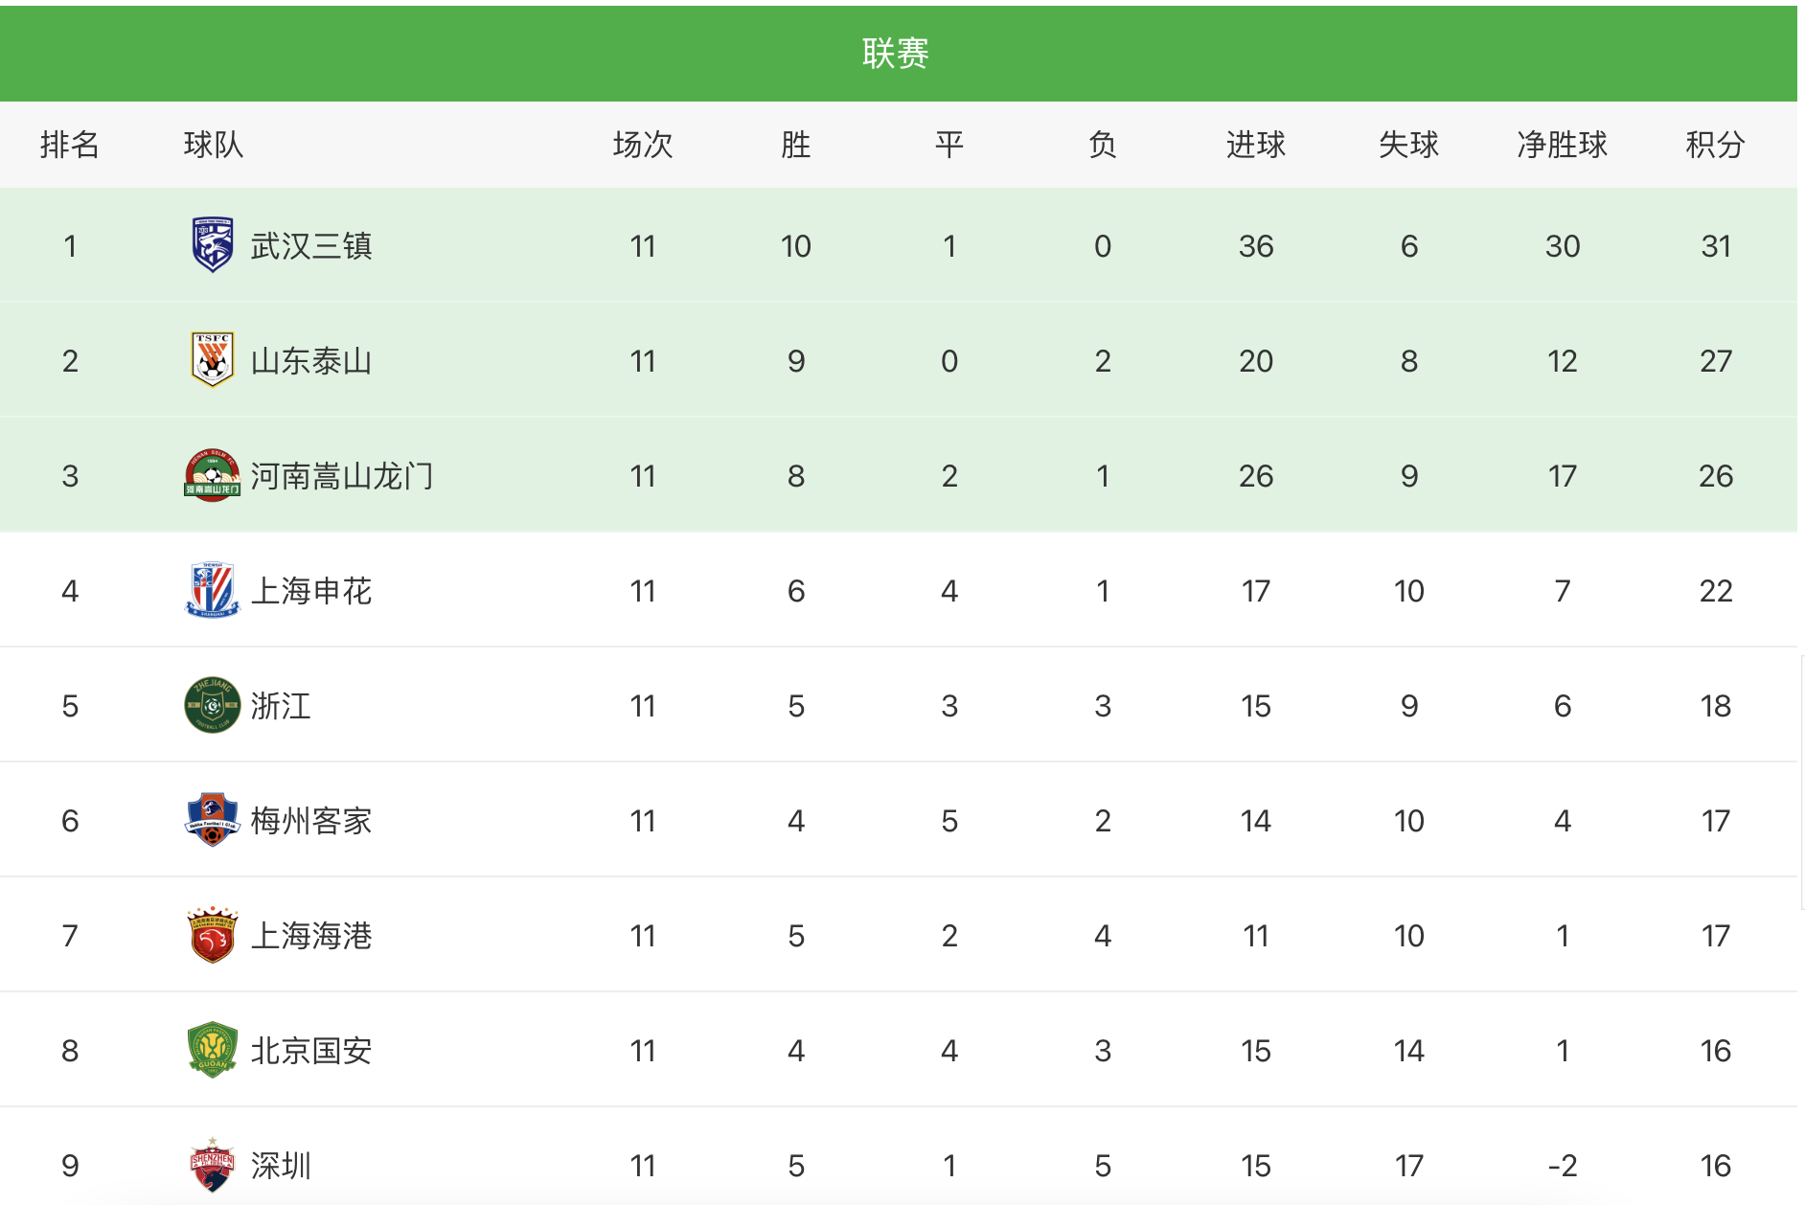Screen dimensions: 1805x1205
Task: Select the Shenzhen (深圳) club logo
Action: click(212, 1165)
